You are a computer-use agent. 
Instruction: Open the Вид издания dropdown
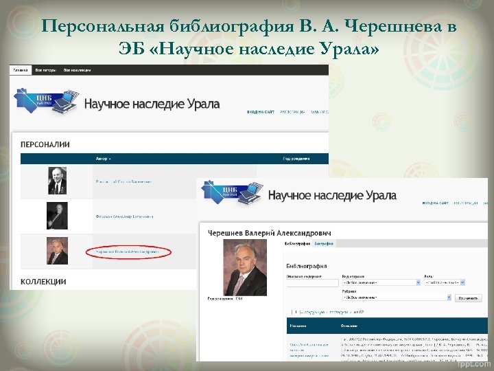[381, 282]
